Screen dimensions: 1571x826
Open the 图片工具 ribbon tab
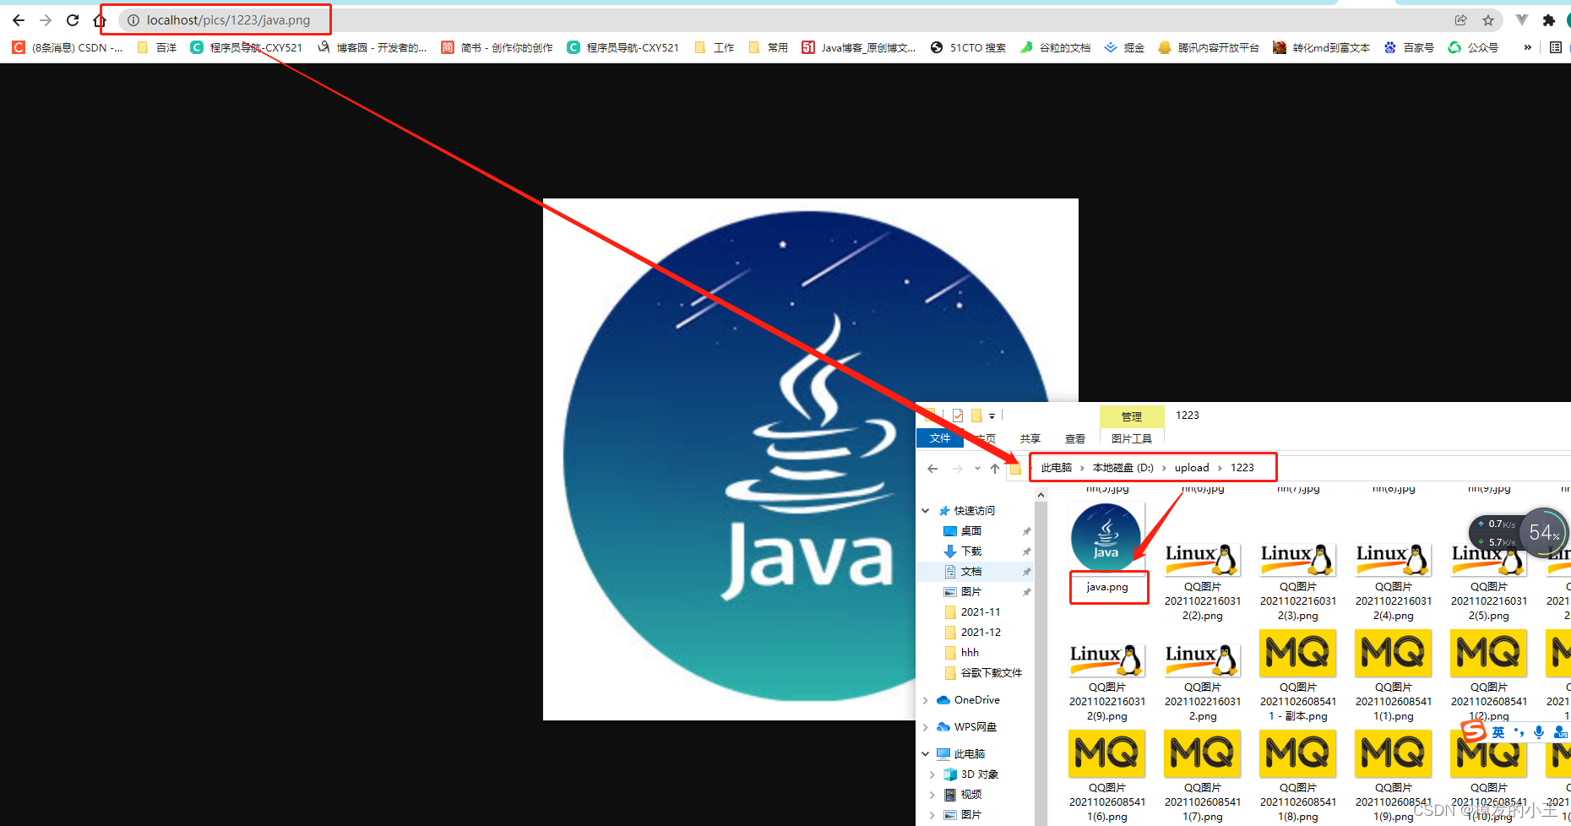click(x=1132, y=438)
